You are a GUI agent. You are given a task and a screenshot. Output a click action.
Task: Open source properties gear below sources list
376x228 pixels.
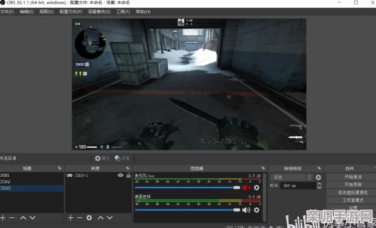89,217
